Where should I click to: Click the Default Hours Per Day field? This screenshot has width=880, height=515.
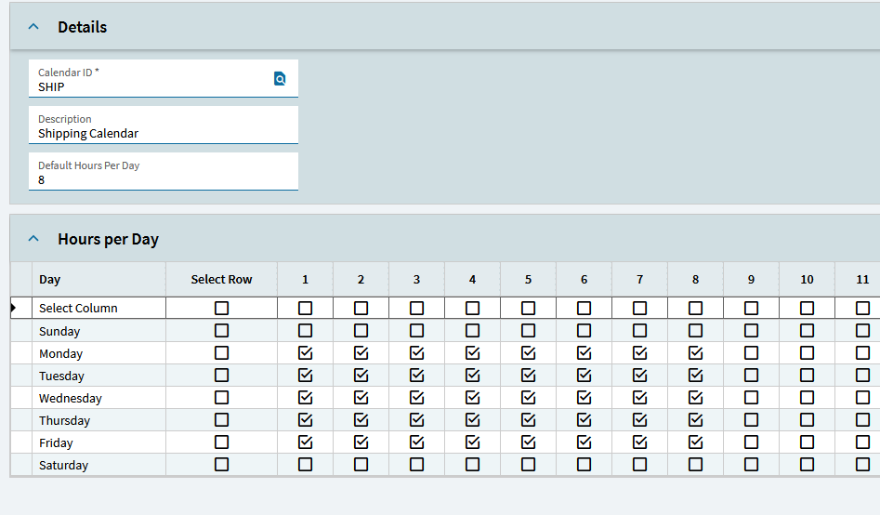[163, 179]
